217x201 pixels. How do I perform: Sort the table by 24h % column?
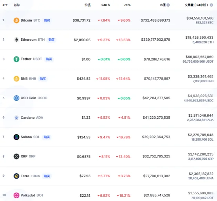tap(106, 5)
